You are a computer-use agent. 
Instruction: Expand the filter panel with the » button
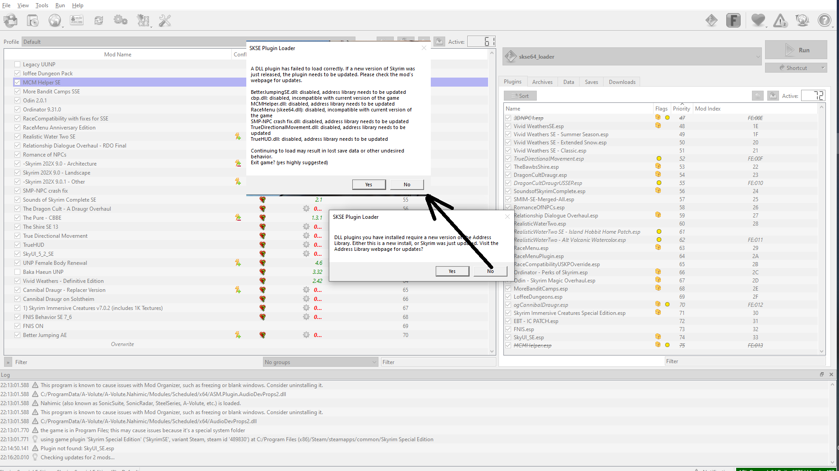click(x=8, y=362)
